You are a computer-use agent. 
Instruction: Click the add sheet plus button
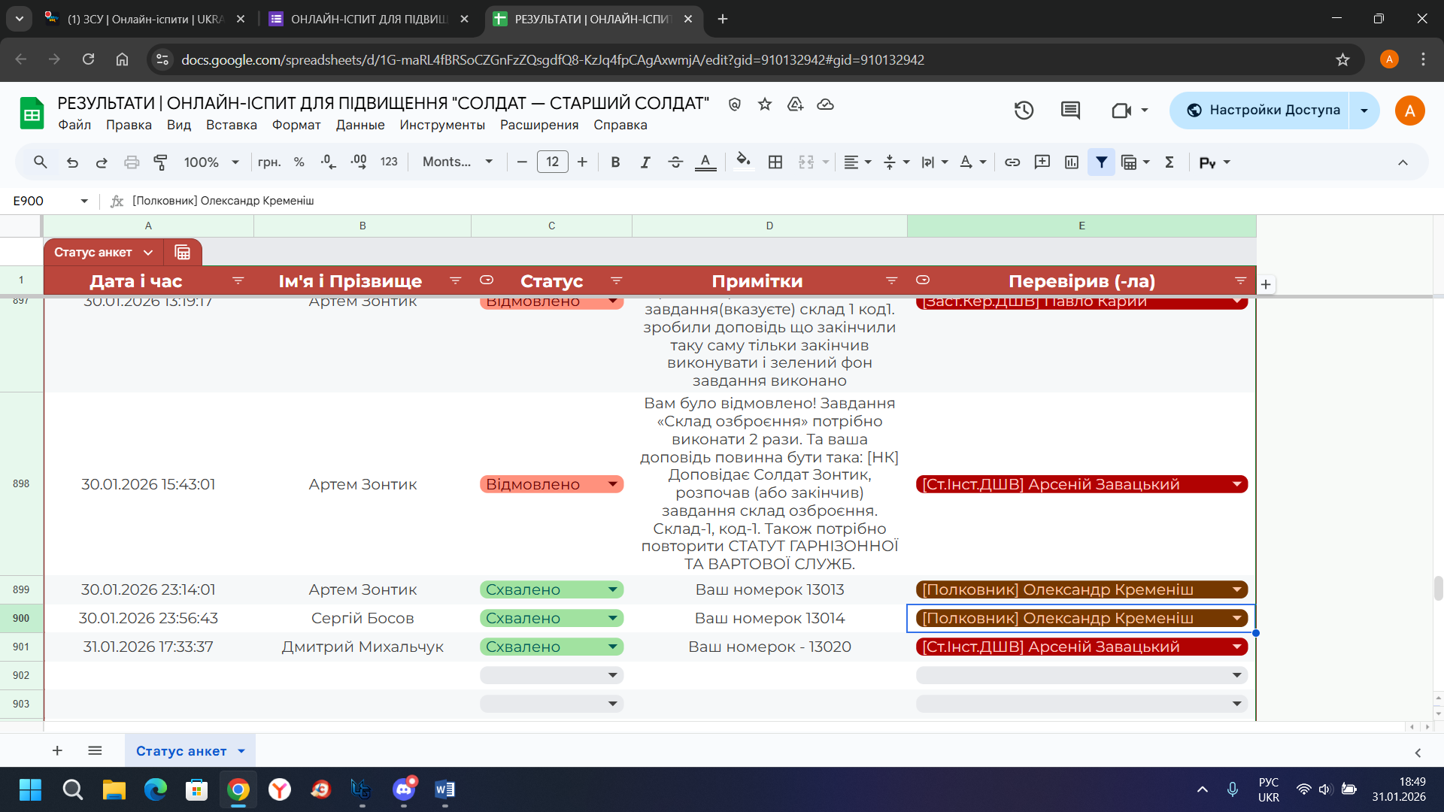click(x=57, y=750)
